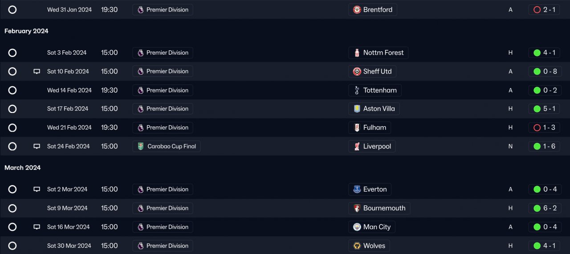This screenshot has height=254, width=570.
Task: Click the Carabao Cup Final competition tag
Action: pos(167,146)
